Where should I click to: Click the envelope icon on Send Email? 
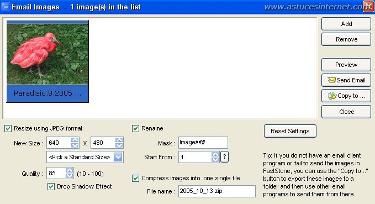tap(331, 80)
